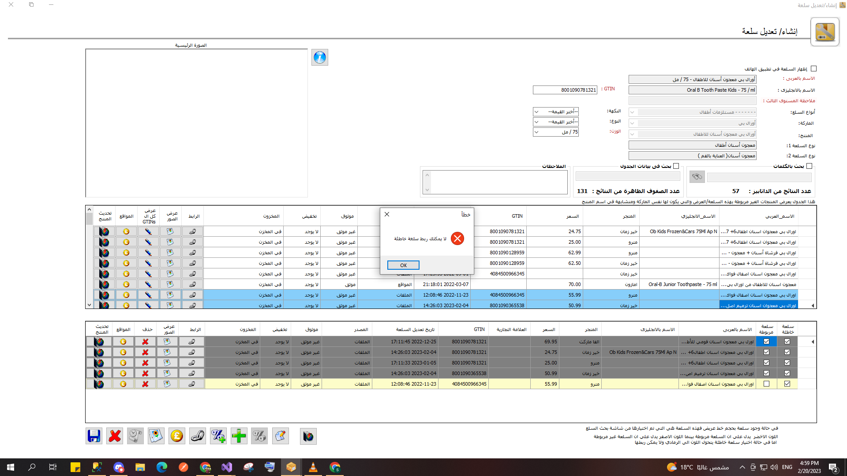Open Visual Studio from the taskbar

pyautogui.click(x=227, y=467)
